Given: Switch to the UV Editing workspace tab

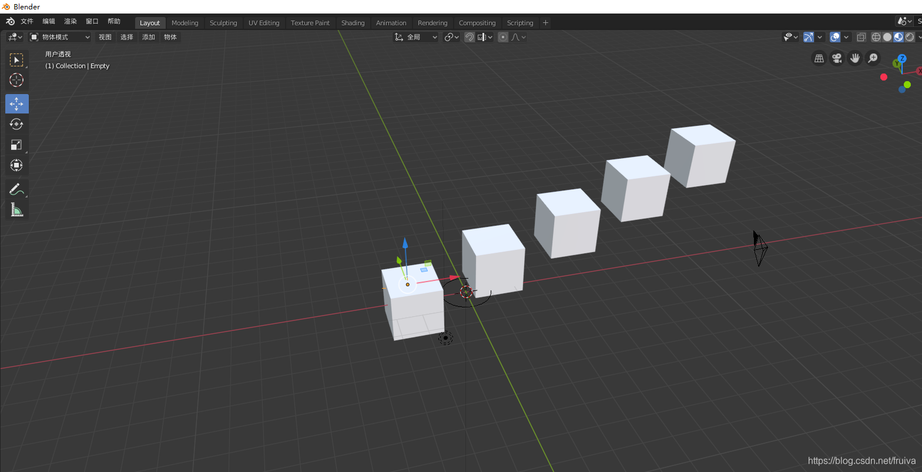Looking at the screenshot, I should [x=264, y=23].
